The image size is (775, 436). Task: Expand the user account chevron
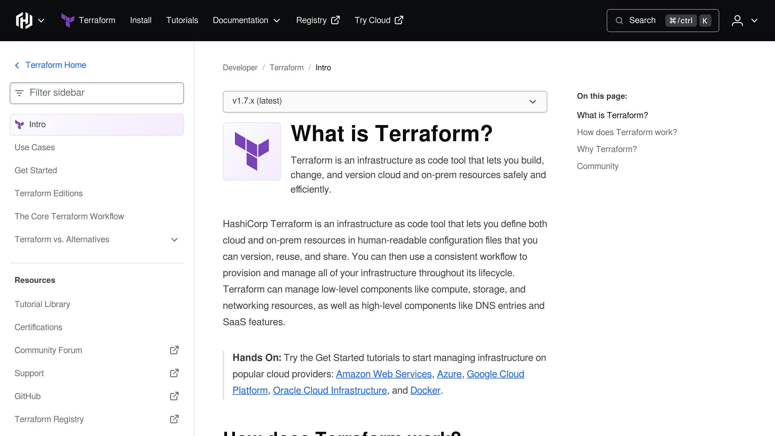pyautogui.click(x=754, y=21)
